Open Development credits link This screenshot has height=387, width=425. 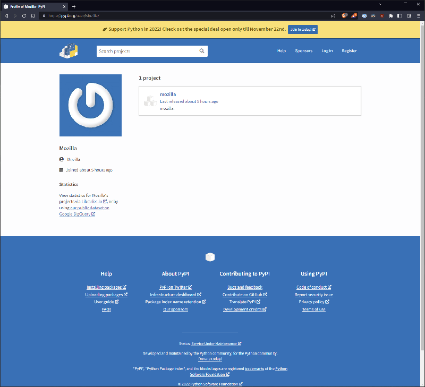245,309
